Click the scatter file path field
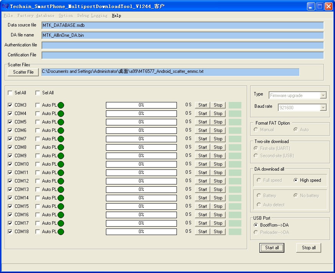The height and width of the screenshot is (273, 335). pyautogui.click(x=170, y=72)
